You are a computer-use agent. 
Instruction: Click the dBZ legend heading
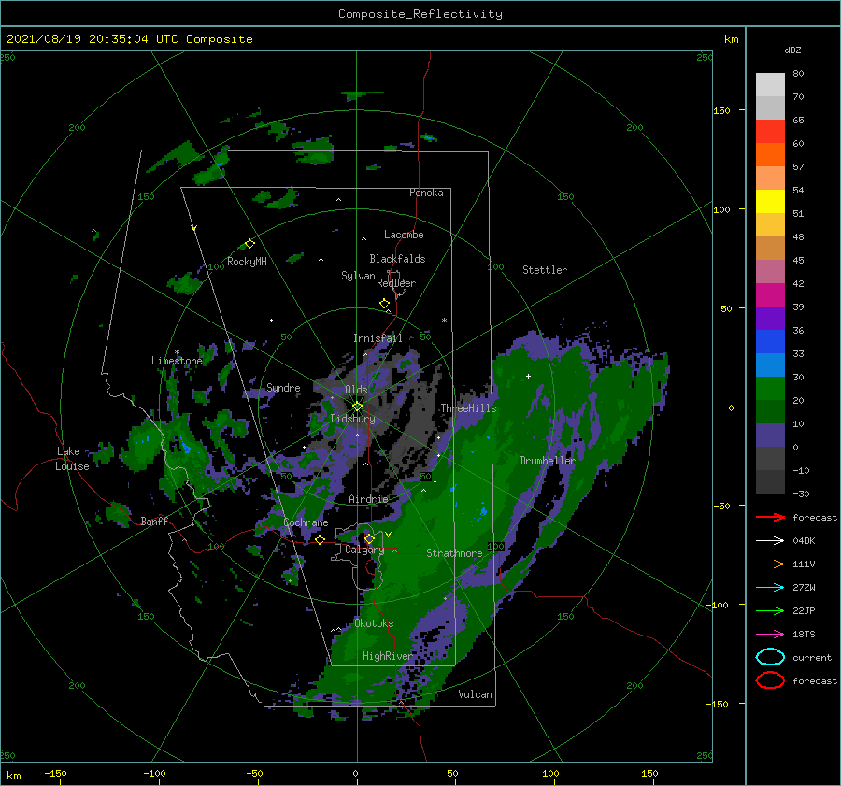coord(792,50)
